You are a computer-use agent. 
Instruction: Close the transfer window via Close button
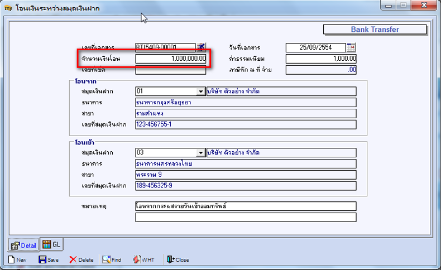coord(178,259)
